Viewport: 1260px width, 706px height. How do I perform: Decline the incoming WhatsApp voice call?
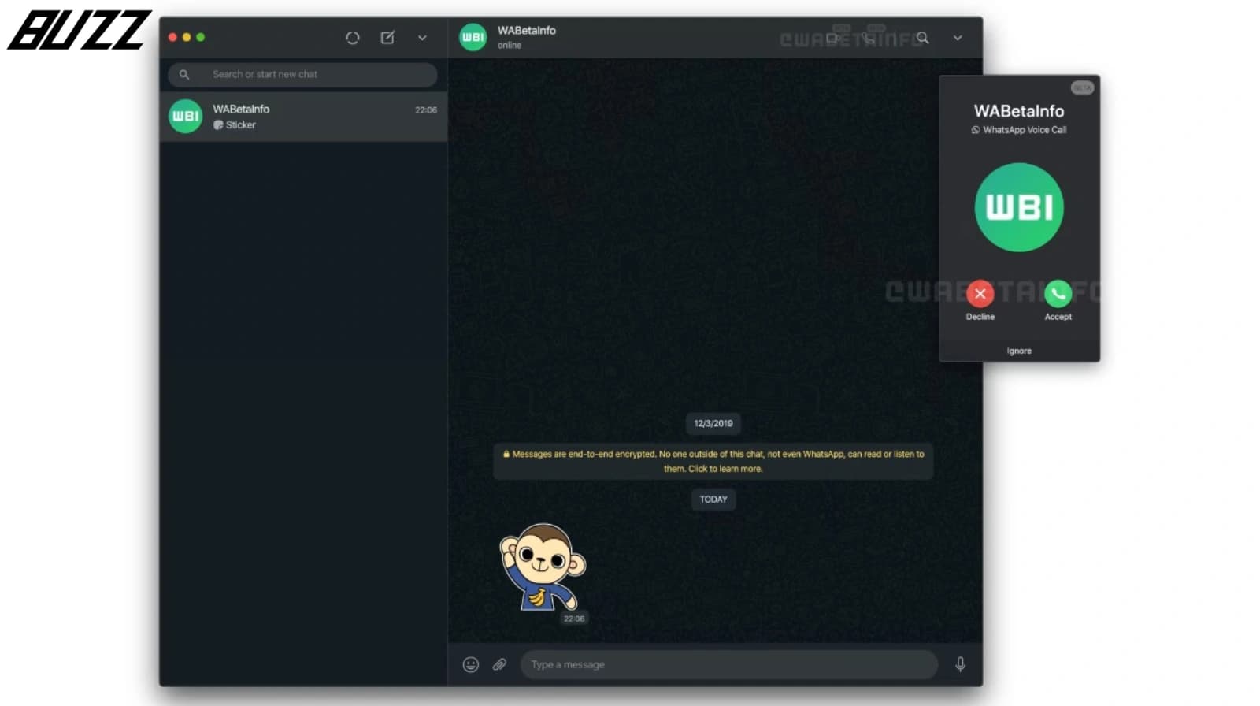click(x=980, y=294)
